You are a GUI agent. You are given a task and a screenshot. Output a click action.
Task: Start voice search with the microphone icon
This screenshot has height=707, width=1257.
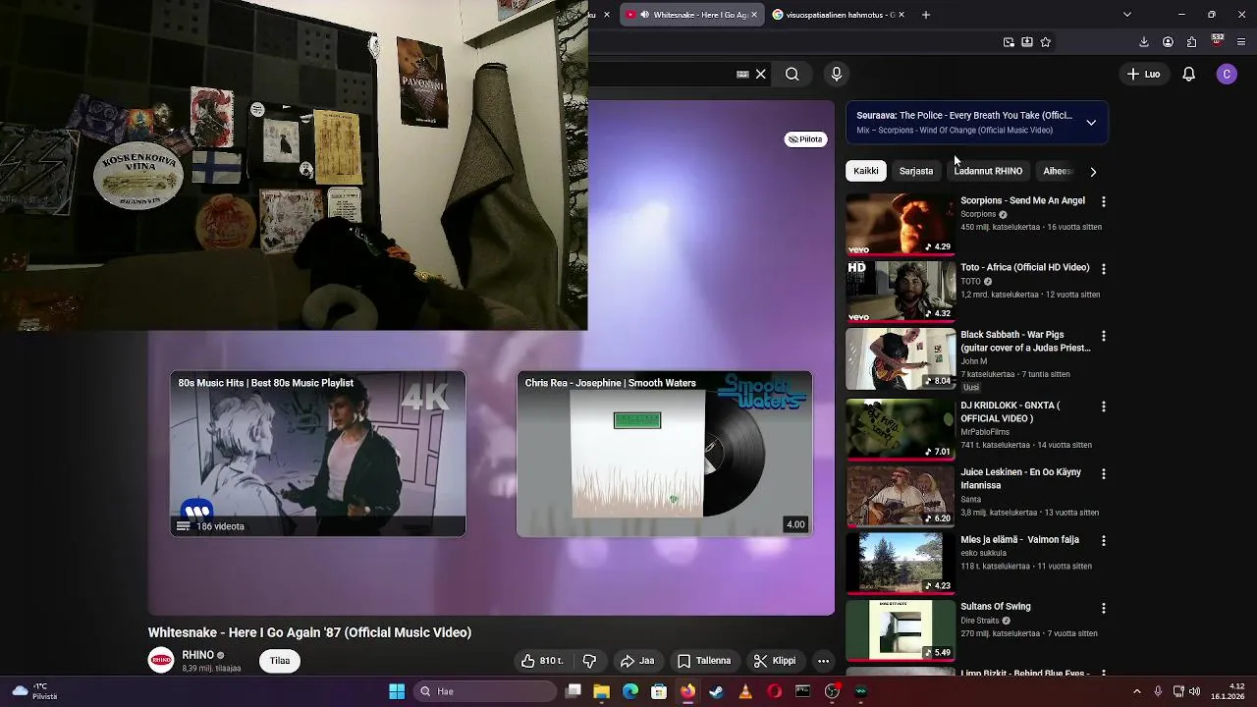coord(837,74)
